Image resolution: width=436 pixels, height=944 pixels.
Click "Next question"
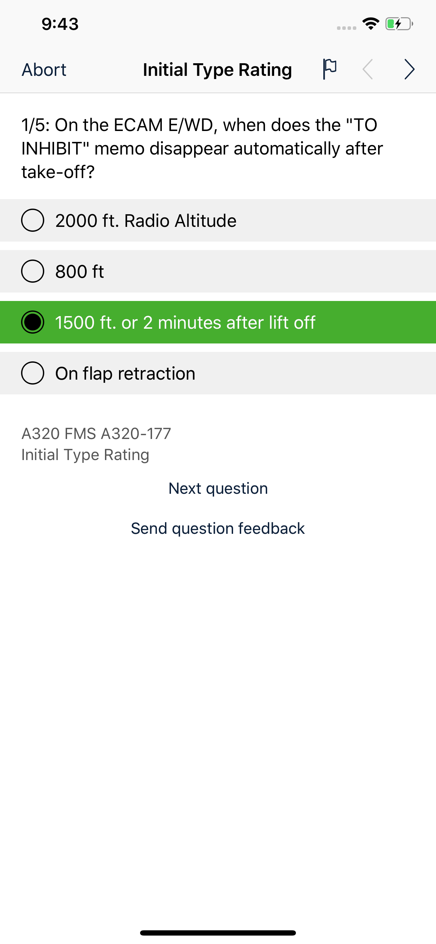click(218, 488)
